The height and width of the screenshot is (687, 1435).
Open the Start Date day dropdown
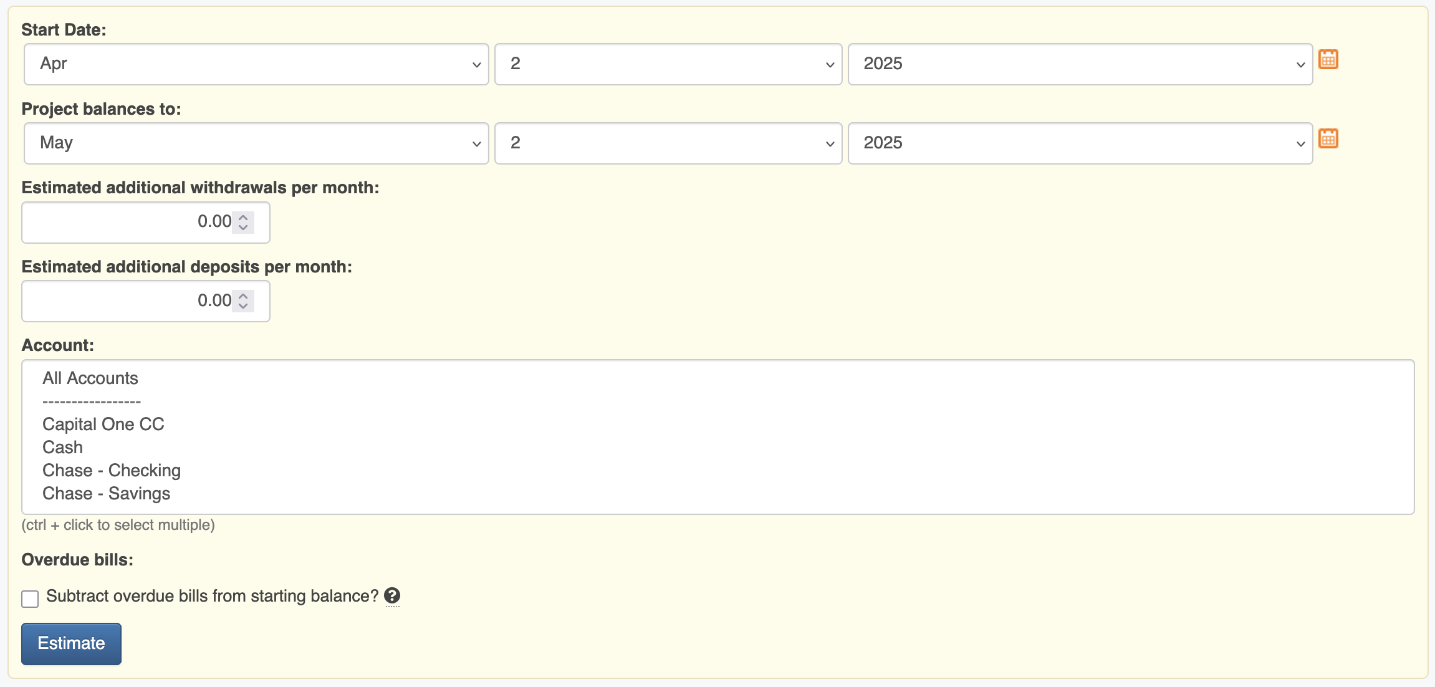point(668,64)
